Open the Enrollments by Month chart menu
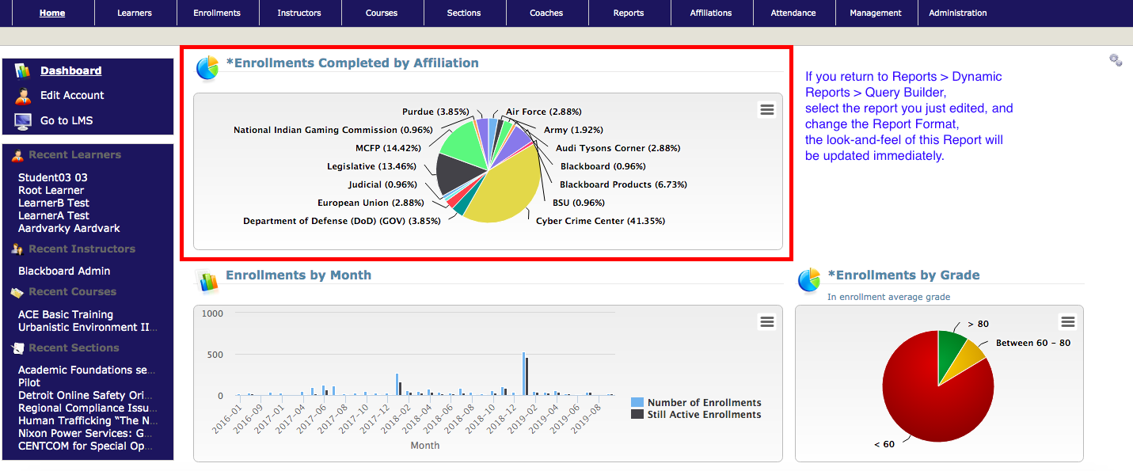The image size is (1133, 471). point(766,321)
